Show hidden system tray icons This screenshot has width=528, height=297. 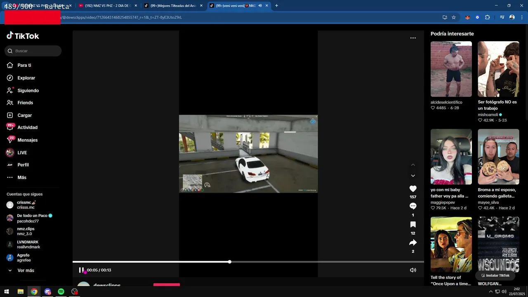(490, 292)
